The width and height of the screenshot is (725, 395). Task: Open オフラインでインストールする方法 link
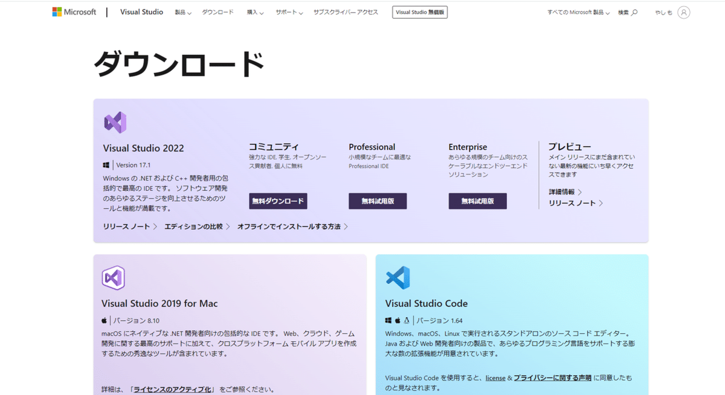pos(292,226)
